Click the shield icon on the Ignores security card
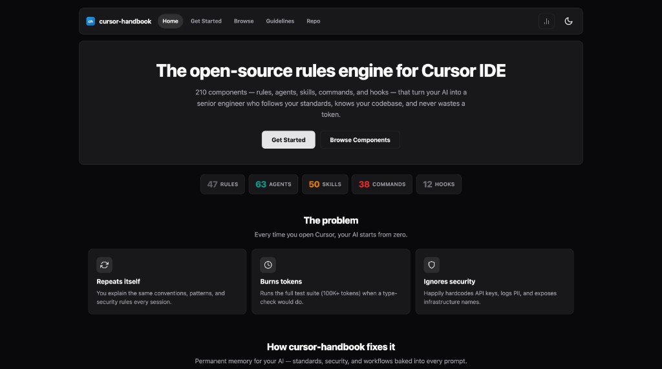The width and height of the screenshot is (662, 369). tap(431, 265)
